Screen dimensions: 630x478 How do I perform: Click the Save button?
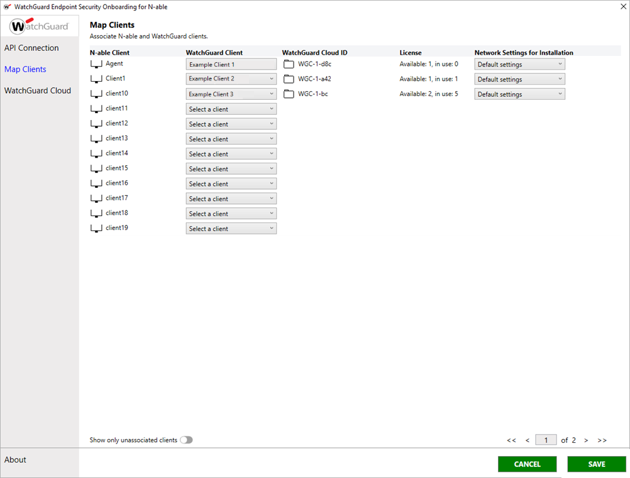(x=595, y=464)
